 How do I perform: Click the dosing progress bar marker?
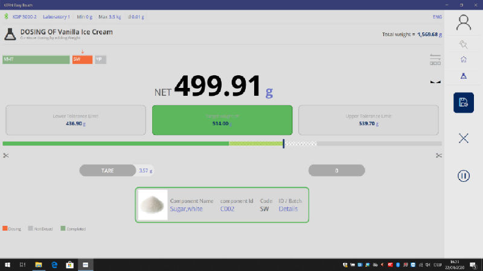pos(284,143)
